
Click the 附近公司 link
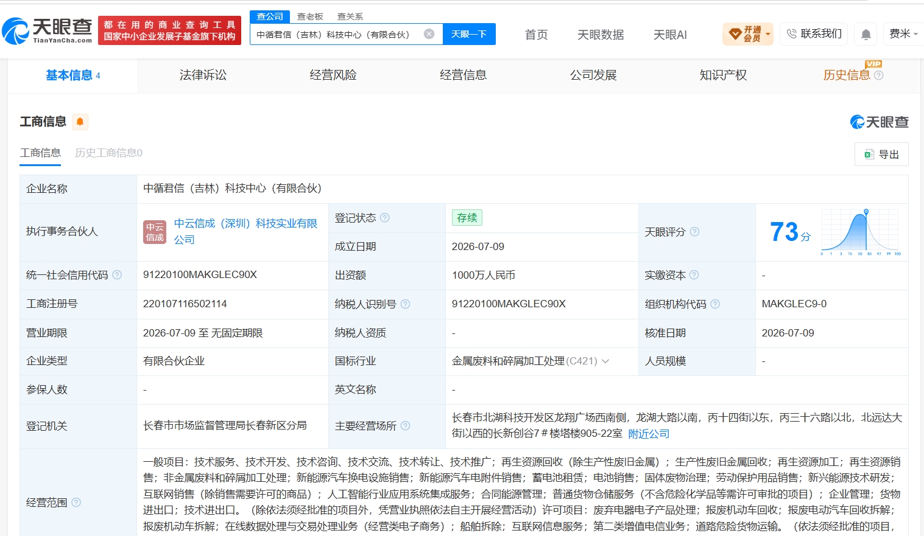tap(649, 434)
